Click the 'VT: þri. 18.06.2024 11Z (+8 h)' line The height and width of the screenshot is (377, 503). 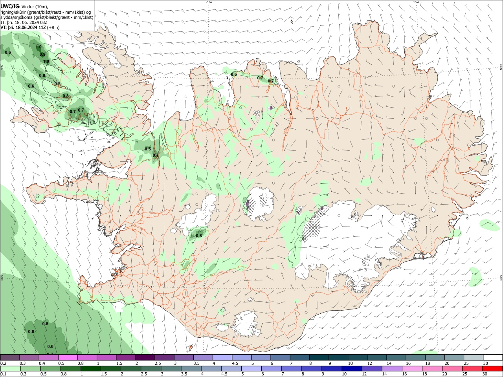[x=30, y=27]
